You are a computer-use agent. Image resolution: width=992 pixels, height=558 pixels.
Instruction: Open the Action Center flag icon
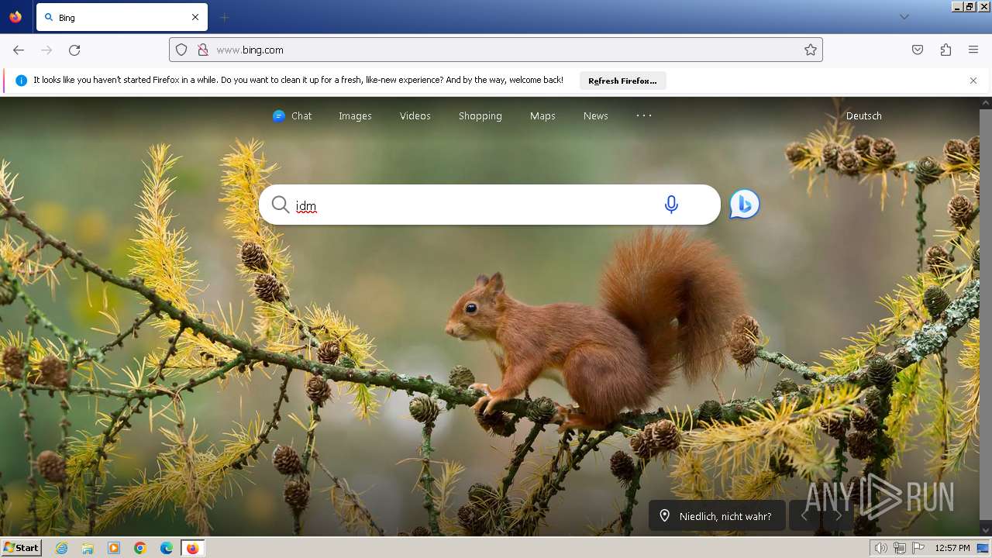tap(918, 548)
